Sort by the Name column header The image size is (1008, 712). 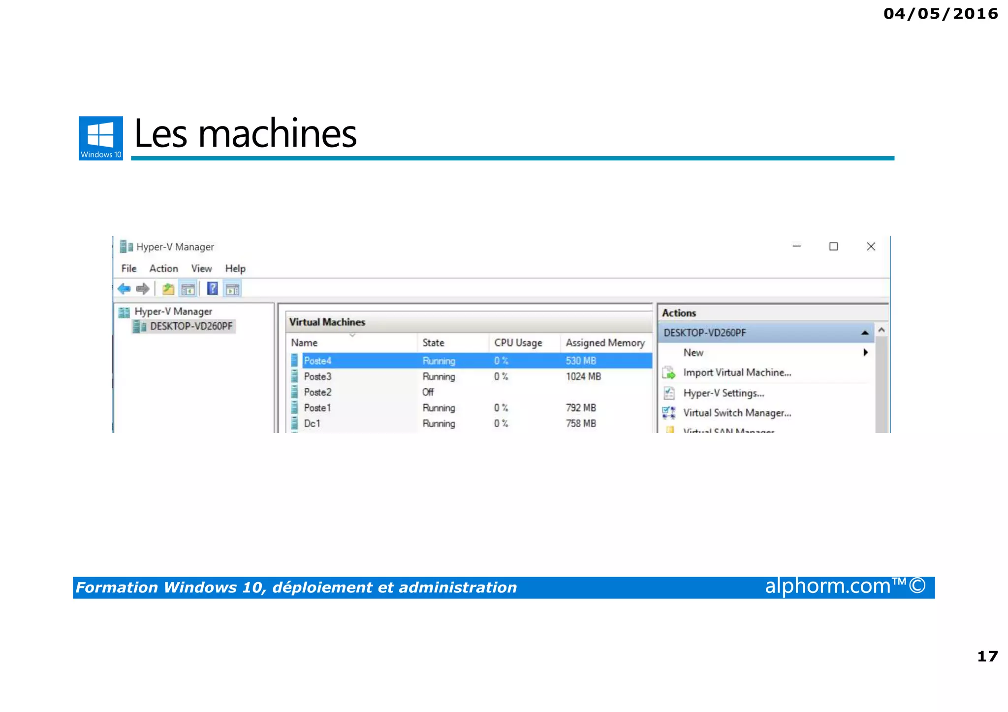(x=304, y=343)
